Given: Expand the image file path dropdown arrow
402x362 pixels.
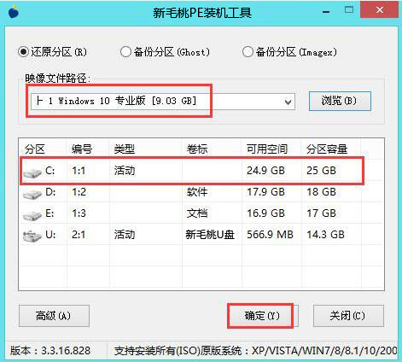Looking at the screenshot, I should pos(288,102).
